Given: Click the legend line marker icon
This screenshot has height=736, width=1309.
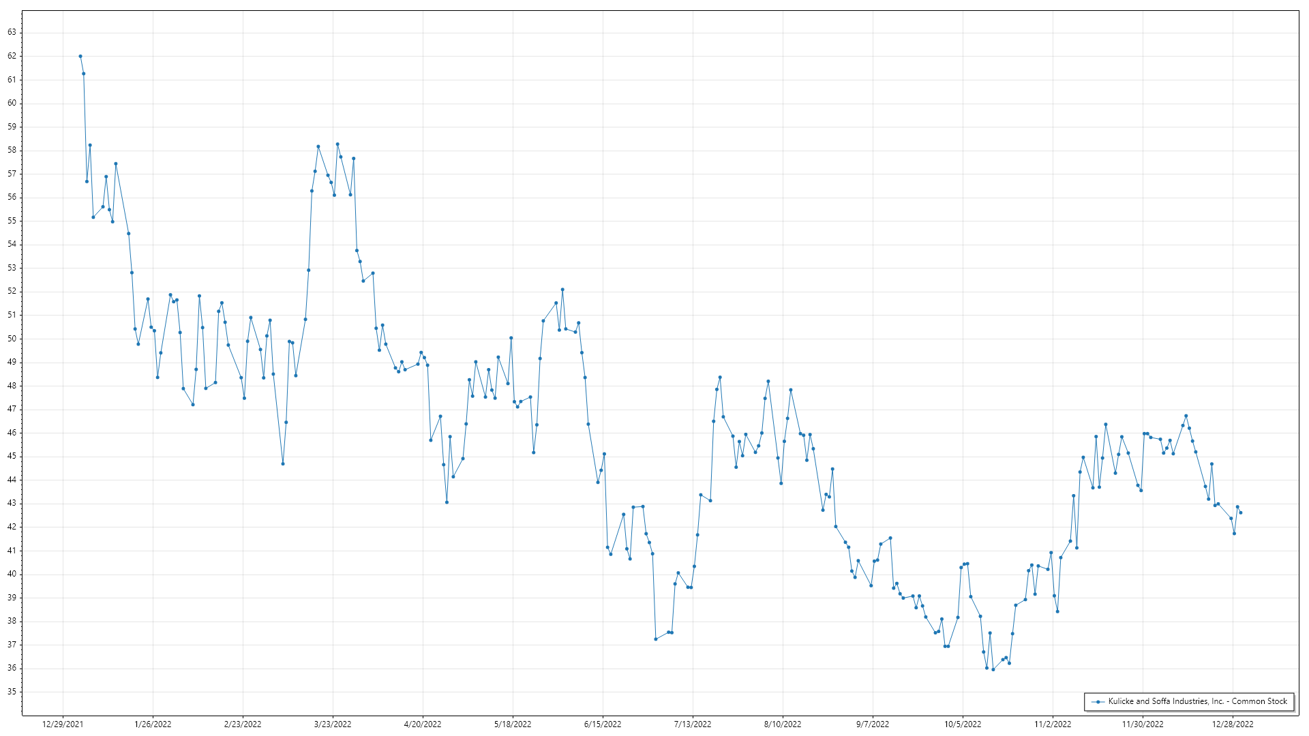Looking at the screenshot, I should point(1098,702).
